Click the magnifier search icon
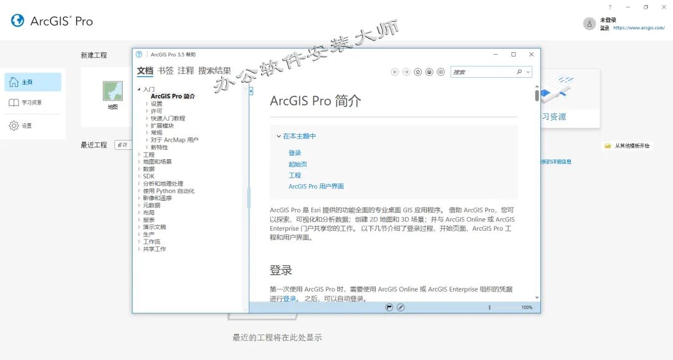 point(519,72)
